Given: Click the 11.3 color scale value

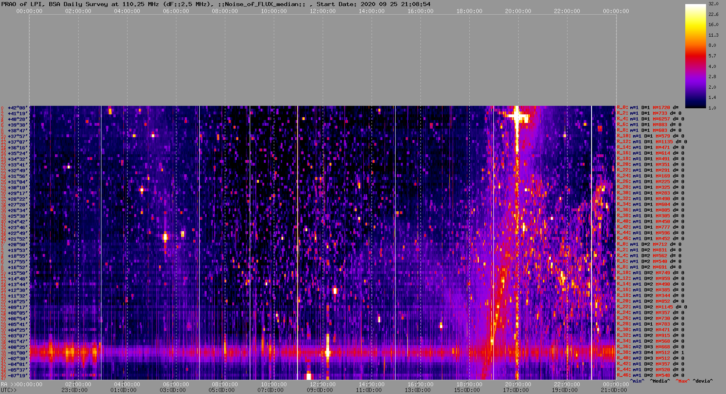Looking at the screenshot, I should coord(713,35).
